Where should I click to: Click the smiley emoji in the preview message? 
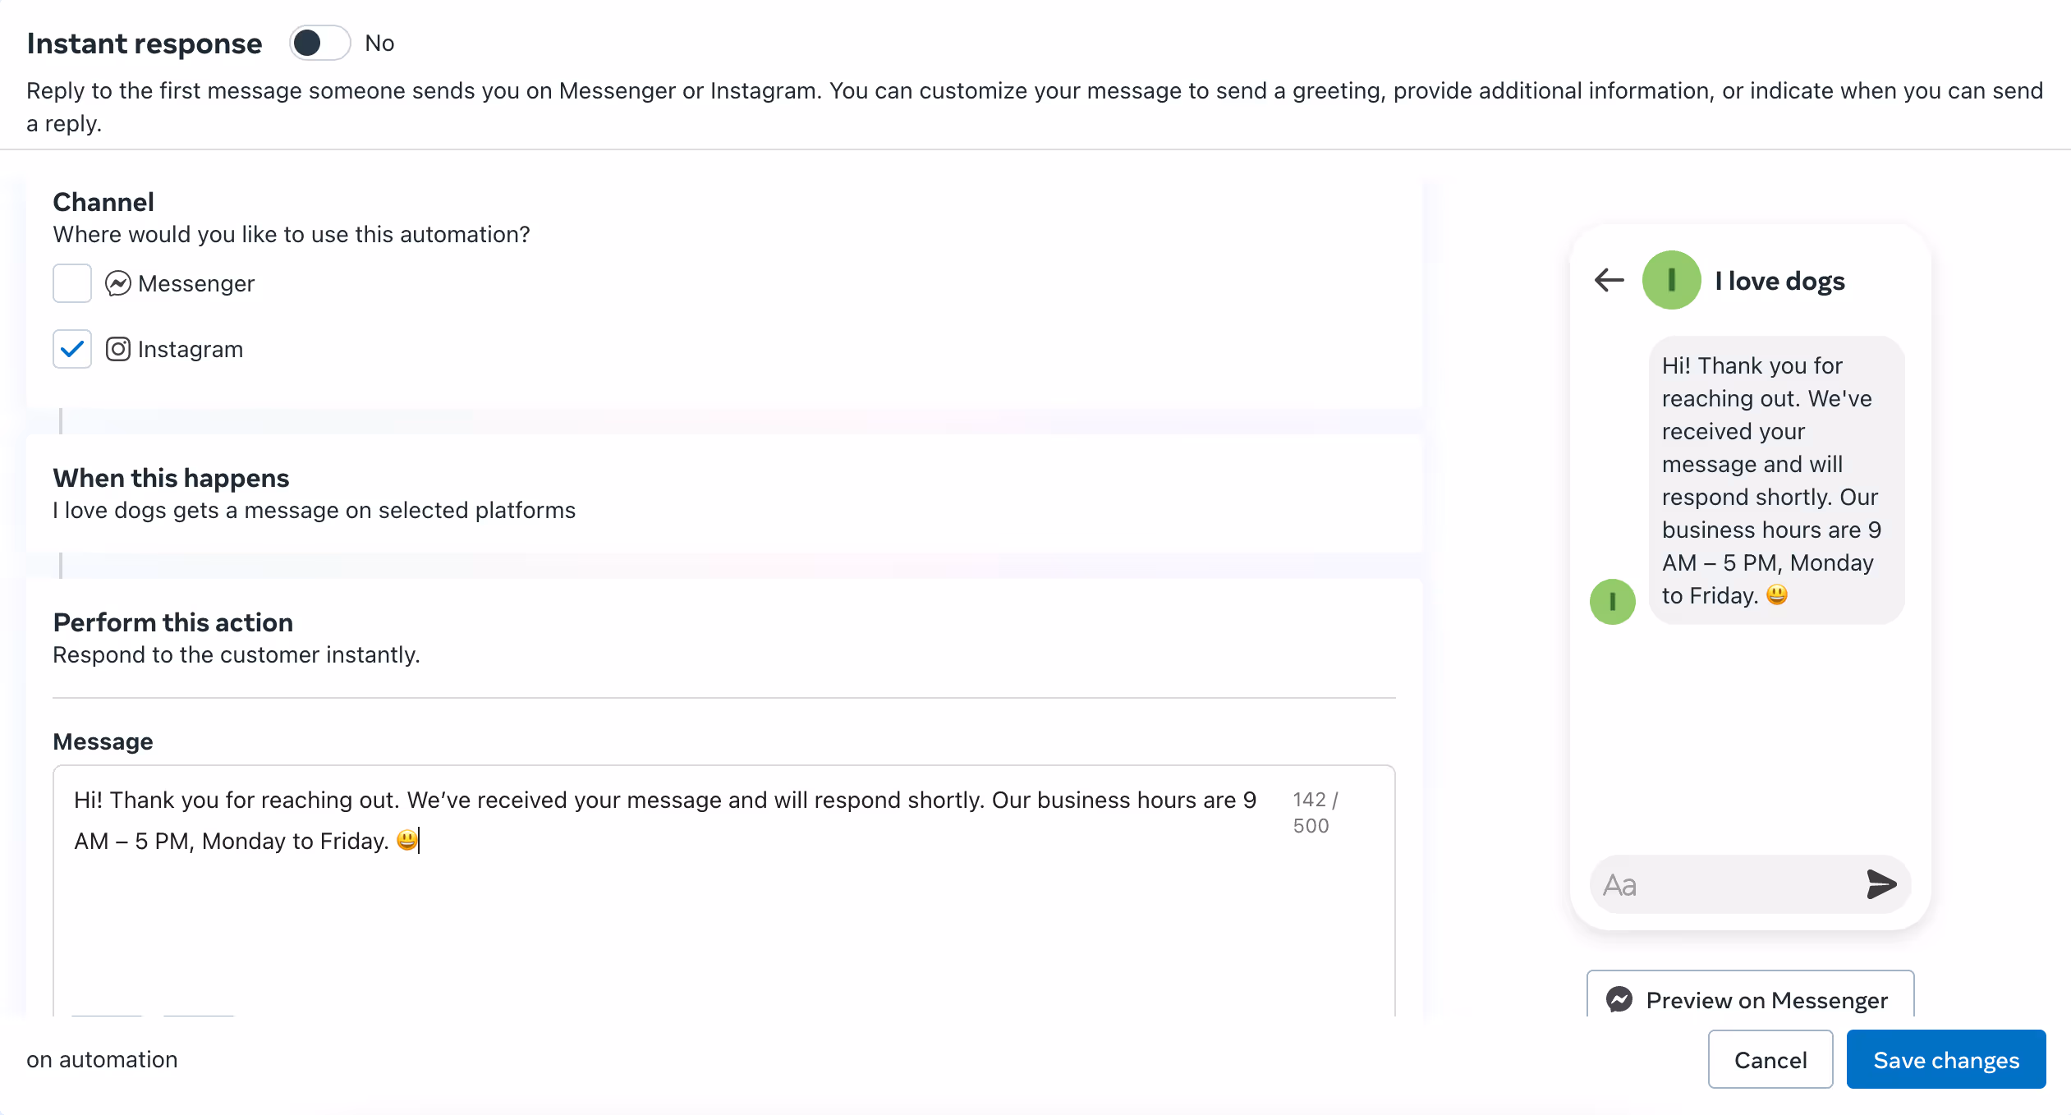[1777, 595]
